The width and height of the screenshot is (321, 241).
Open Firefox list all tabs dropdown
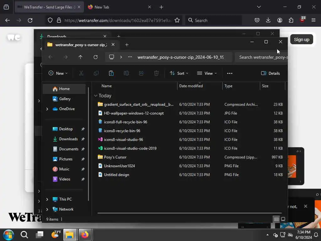pyautogui.click(x=259, y=7)
